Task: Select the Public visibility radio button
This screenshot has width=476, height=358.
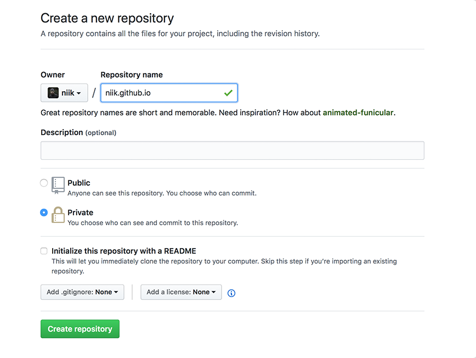Action: pyautogui.click(x=43, y=182)
